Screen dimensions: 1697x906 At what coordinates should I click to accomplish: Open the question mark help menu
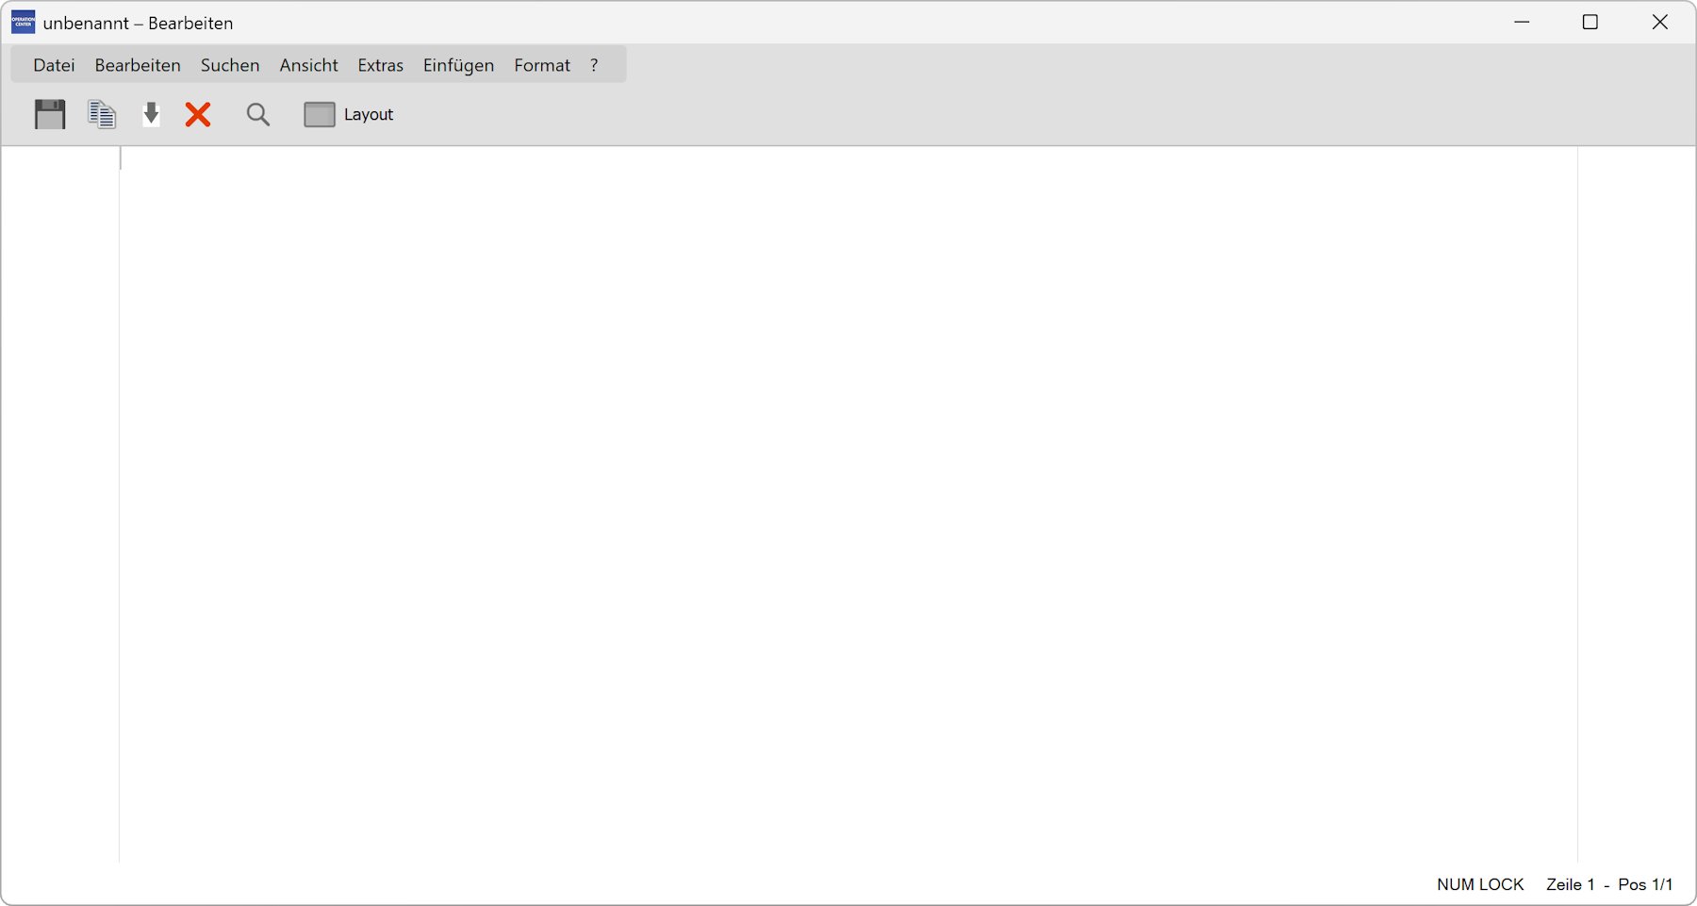pyautogui.click(x=594, y=65)
